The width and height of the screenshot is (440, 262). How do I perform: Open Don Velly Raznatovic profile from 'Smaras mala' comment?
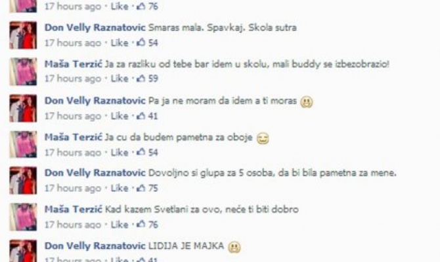[95, 28]
